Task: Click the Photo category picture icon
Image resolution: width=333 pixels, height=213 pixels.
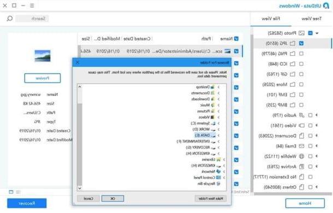Action: 301,33
